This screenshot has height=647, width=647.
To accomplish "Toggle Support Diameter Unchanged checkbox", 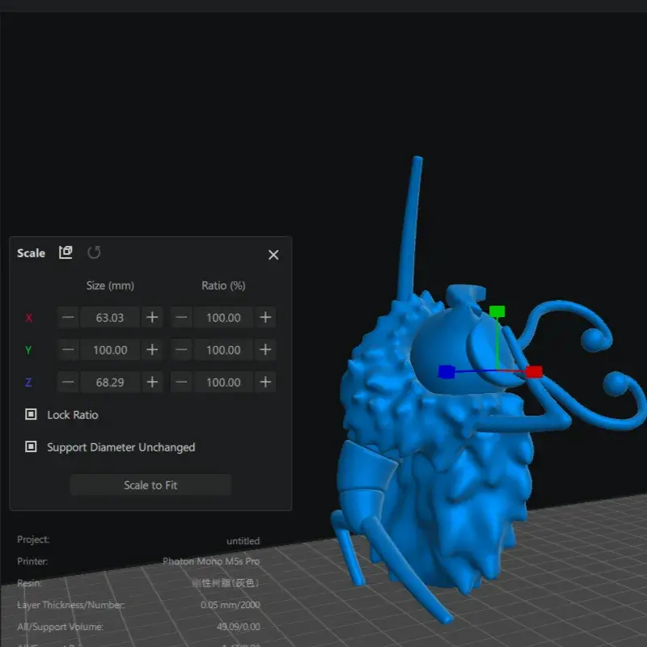I will pos(31,447).
